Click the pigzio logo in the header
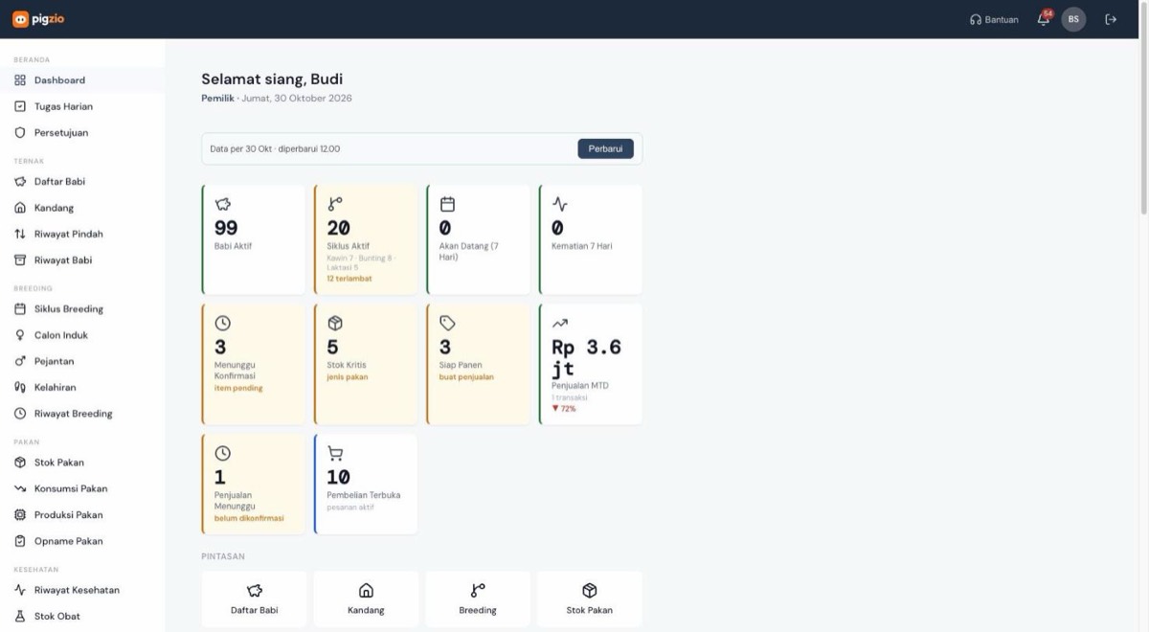1149x632 pixels. [38, 19]
